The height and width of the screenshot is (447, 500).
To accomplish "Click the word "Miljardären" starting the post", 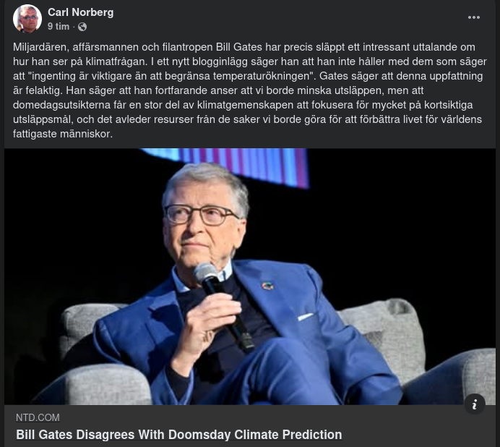I will coord(40,47).
